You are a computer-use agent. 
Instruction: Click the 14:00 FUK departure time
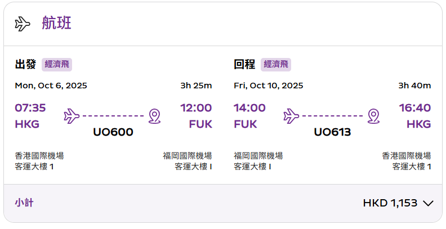click(x=249, y=108)
